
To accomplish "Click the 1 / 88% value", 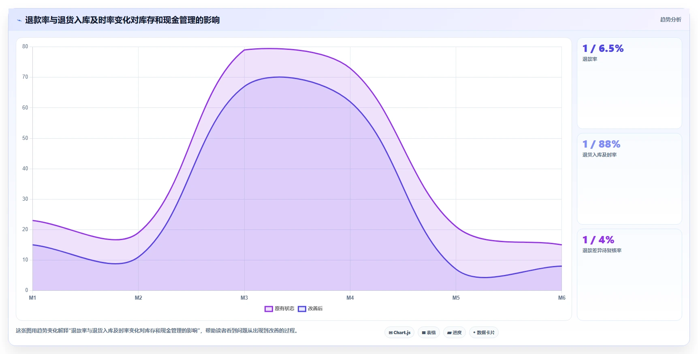I will (601, 144).
